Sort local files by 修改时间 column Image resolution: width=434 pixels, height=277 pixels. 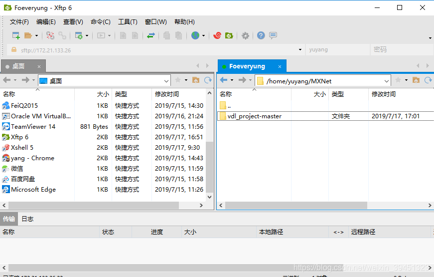pyautogui.click(x=178, y=94)
